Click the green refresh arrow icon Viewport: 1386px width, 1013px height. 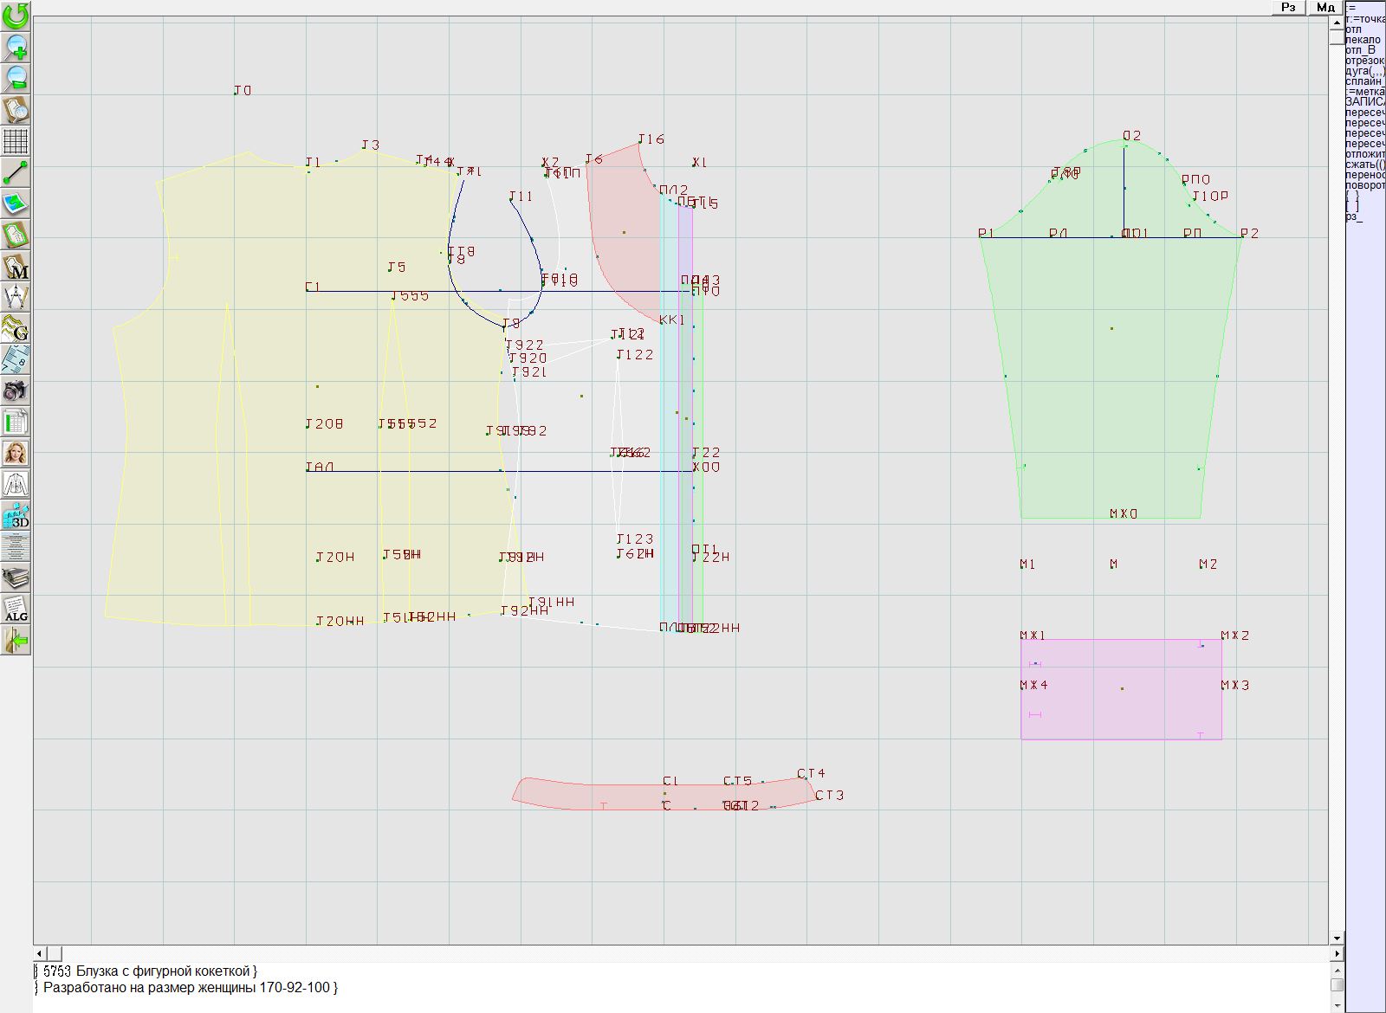pyautogui.click(x=16, y=16)
